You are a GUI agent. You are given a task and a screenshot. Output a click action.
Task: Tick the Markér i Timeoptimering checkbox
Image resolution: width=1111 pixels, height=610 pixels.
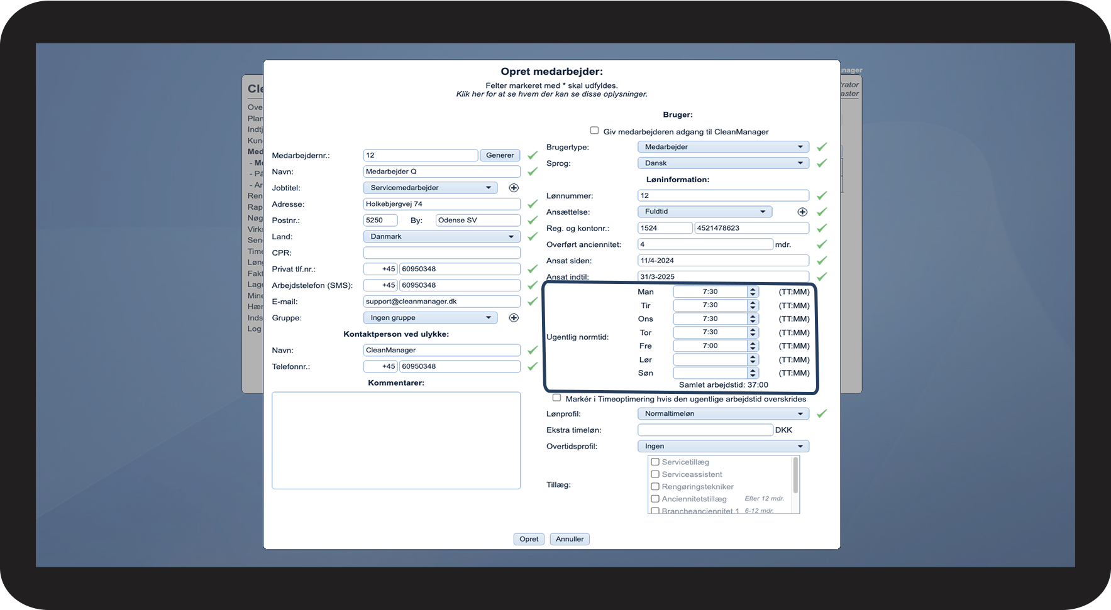tap(556, 398)
